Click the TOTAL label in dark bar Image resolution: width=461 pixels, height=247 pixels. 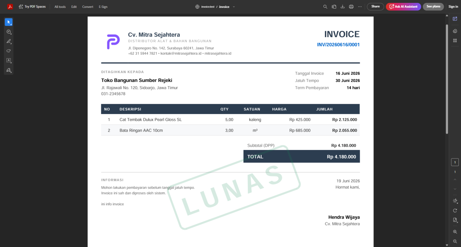(x=255, y=157)
